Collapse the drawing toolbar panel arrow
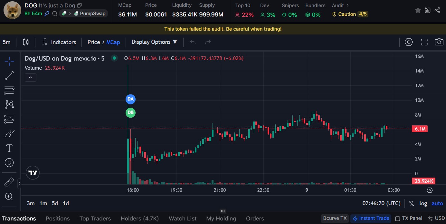The image size is (446, 224). (x=19, y=184)
